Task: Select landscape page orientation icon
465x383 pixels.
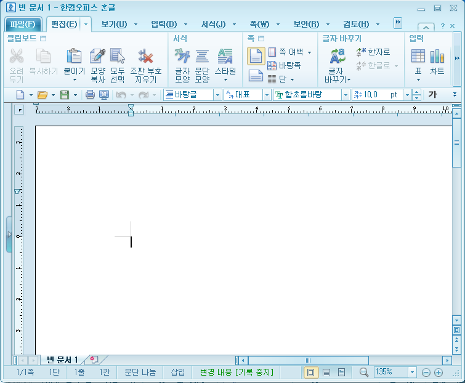Action: (256, 76)
